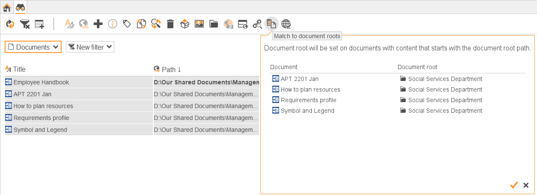Click the add column list icon
537x195 pixels.
pyautogui.click(x=40, y=24)
